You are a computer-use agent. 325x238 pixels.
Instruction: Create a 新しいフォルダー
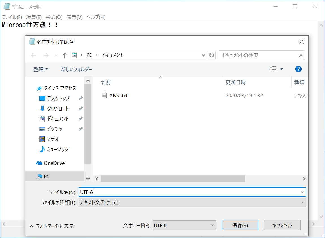[77, 69]
